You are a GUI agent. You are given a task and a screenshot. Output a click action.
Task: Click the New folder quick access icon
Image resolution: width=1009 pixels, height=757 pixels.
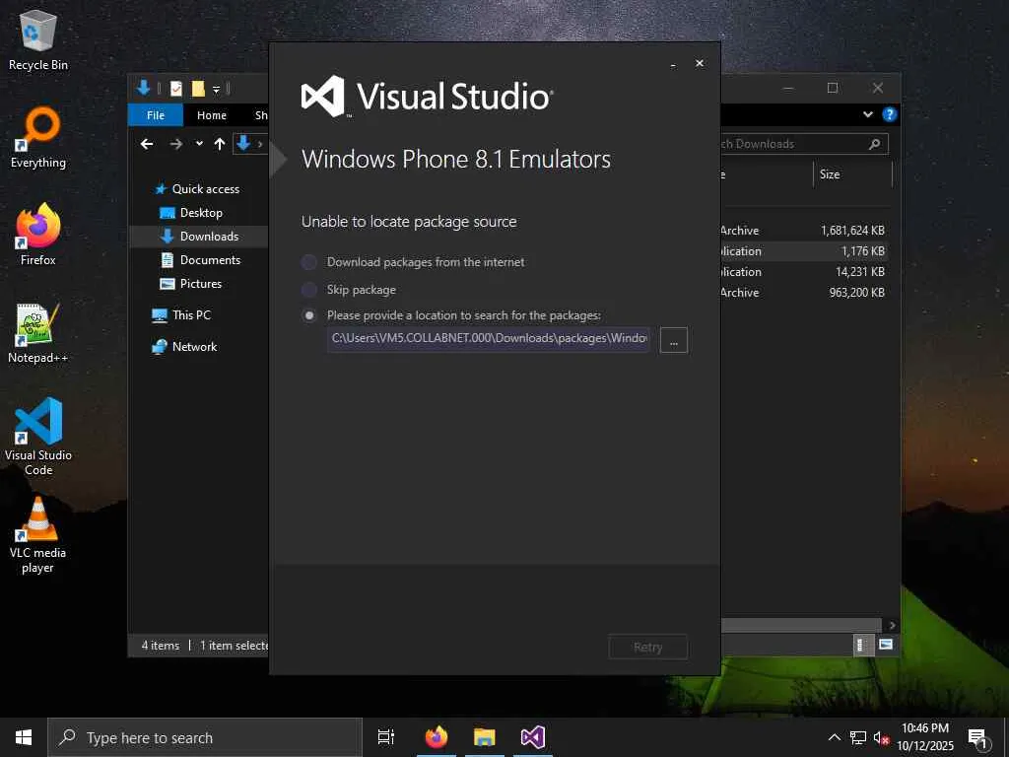198,89
